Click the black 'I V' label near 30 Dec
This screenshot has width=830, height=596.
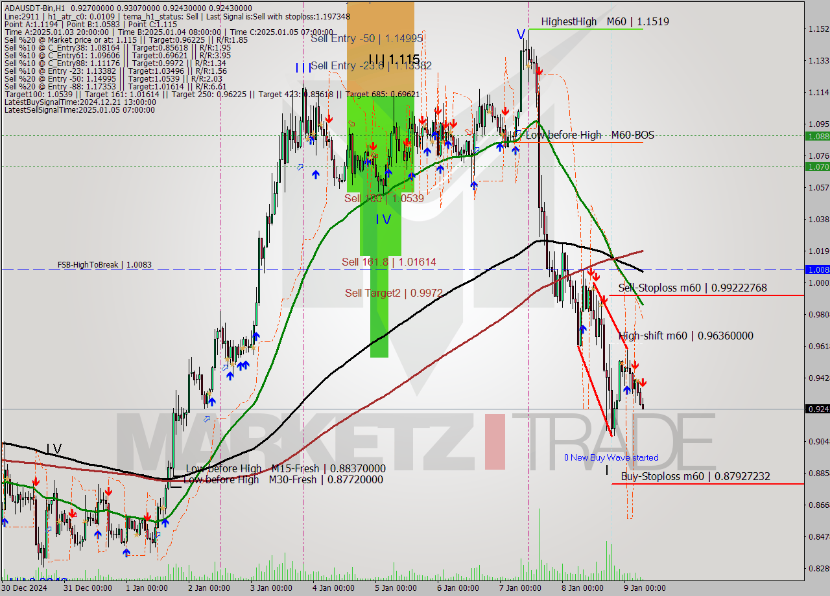tap(54, 448)
